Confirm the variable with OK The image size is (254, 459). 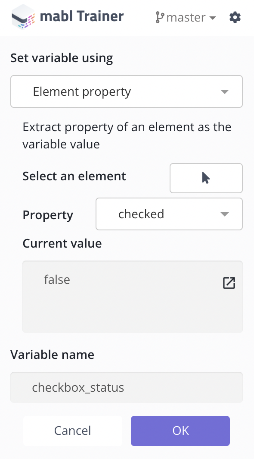point(180,431)
